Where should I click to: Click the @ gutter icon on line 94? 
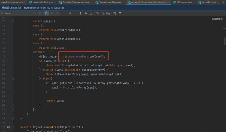[x=9, y=127]
